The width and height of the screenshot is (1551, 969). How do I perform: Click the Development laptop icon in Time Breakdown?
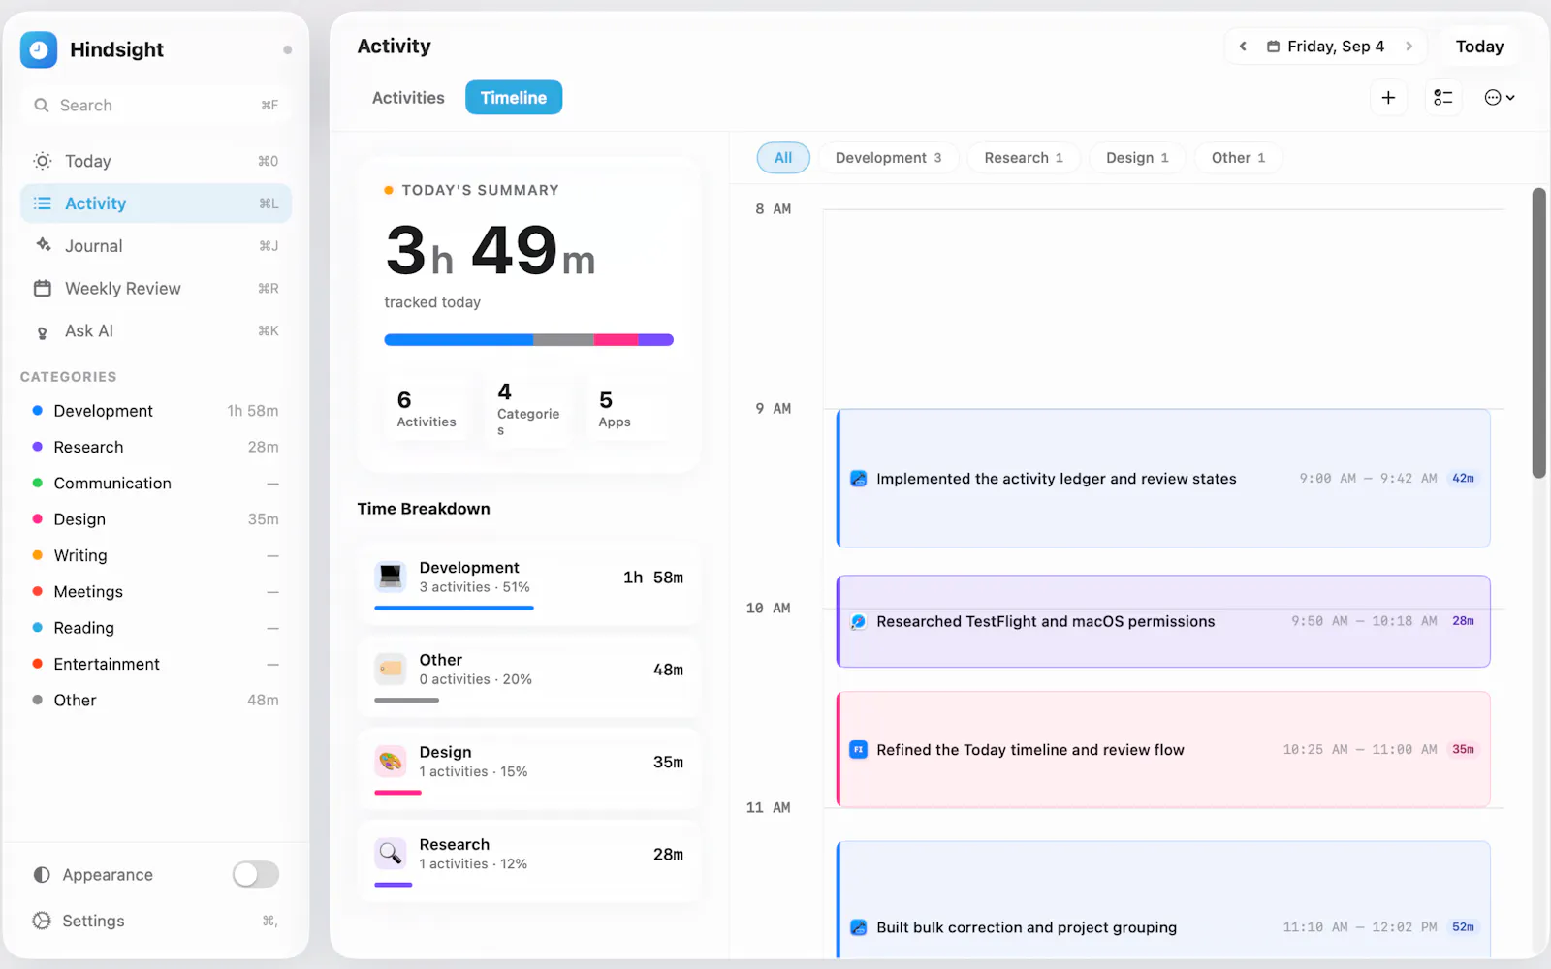coord(391,577)
